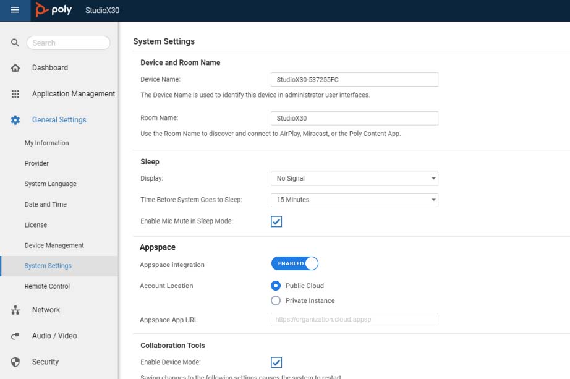Image resolution: width=570 pixels, height=379 pixels.
Task: Click the Sleep section heading
Action: click(150, 161)
